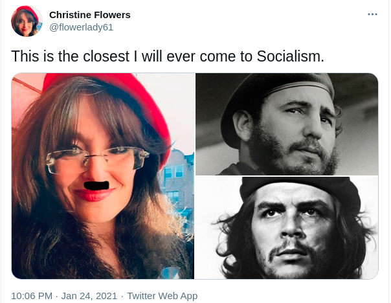The image size is (391, 303).
Task: Open the Twitter Web App source link
Action: click(162, 296)
